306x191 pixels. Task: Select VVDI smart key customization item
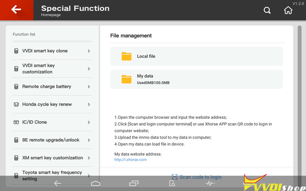pyautogui.click(x=52, y=69)
